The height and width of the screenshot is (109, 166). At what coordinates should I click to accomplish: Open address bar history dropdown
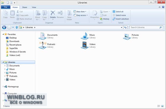coord(122,28)
